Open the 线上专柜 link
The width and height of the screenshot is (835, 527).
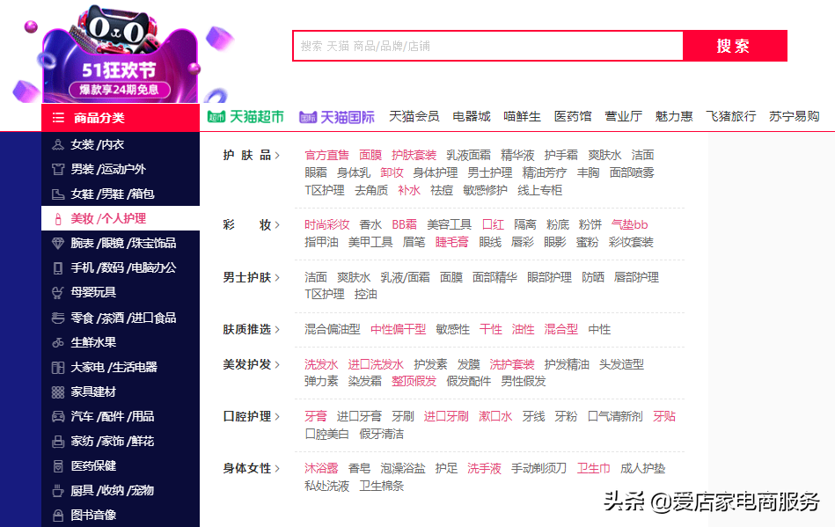click(x=539, y=191)
